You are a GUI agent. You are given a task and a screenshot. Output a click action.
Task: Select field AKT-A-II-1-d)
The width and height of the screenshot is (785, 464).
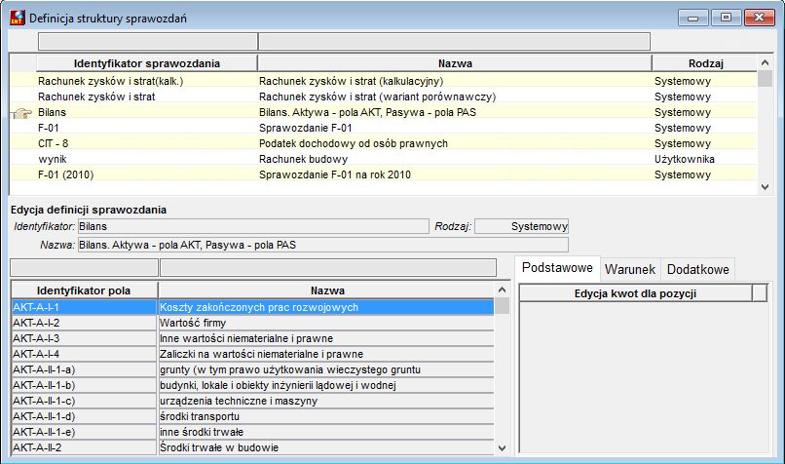[x=84, y=416]
